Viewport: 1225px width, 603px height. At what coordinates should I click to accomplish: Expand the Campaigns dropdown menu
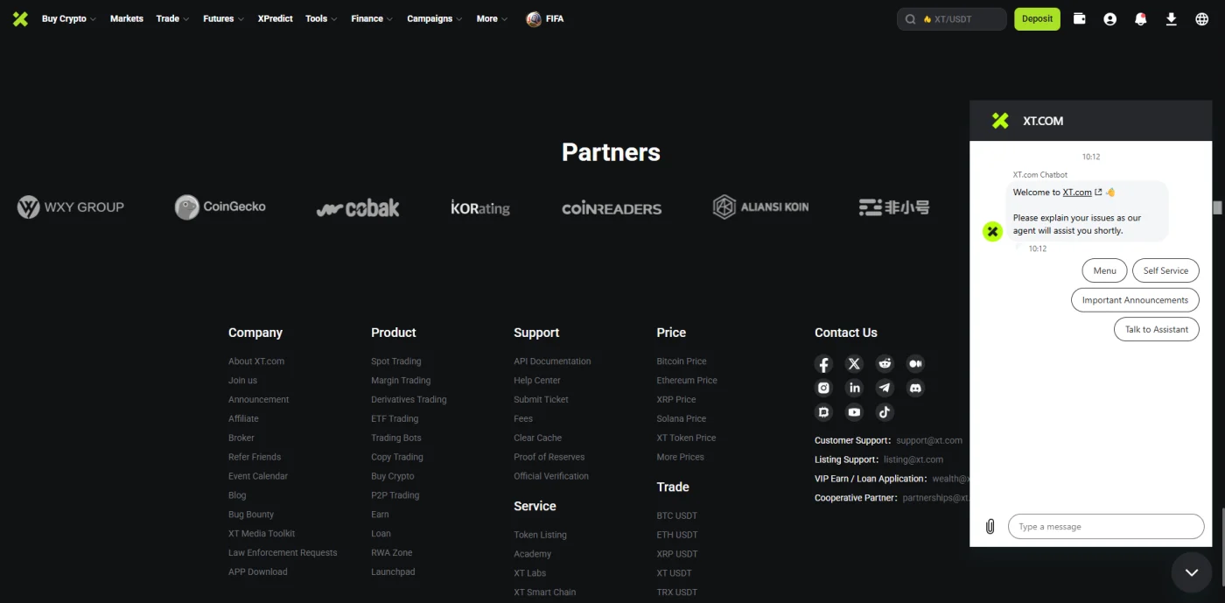[434, 18]
